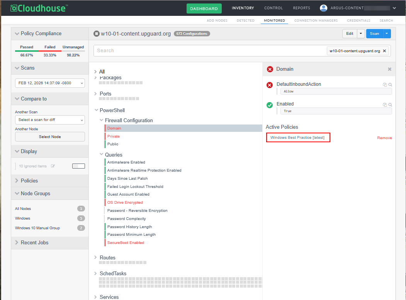Select the Days Since Last Patch query
Screen dimensions: 406x300
click(127, 179)
